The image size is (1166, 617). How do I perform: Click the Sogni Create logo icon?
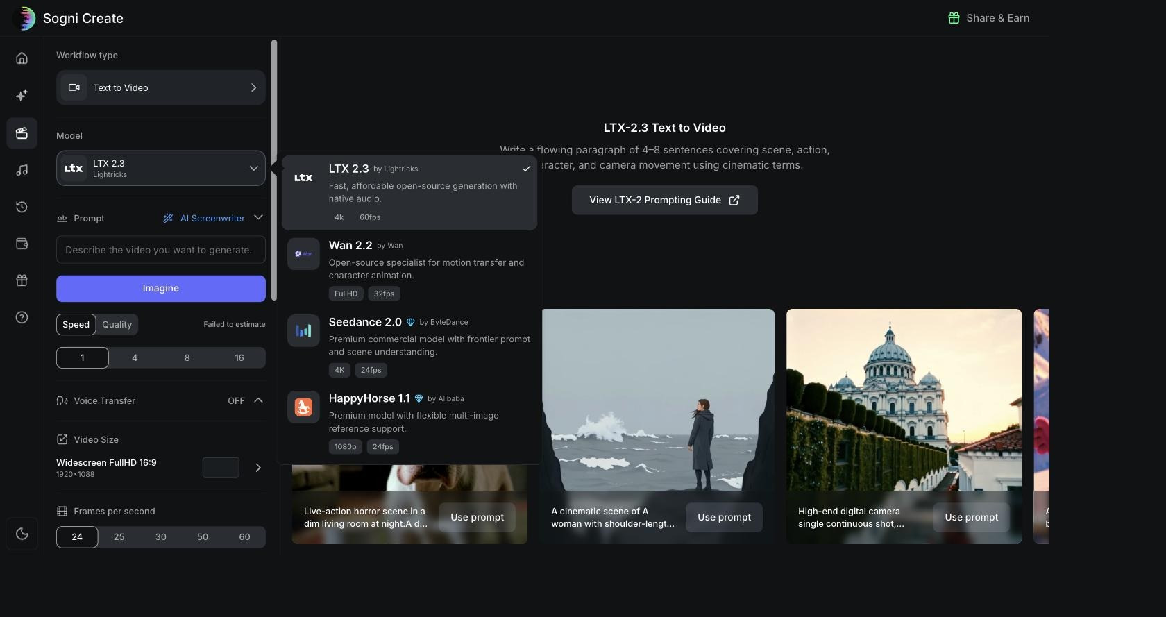click(24, 18)
